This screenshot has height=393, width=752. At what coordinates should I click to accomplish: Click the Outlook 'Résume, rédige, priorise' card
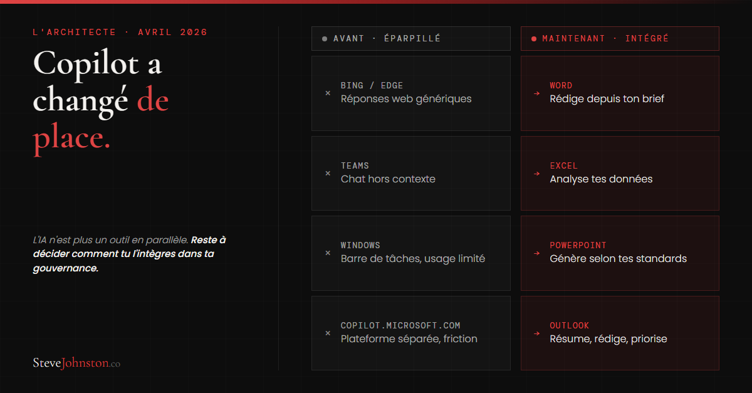620,333
